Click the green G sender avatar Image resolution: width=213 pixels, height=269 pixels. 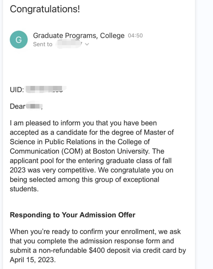pos(19,40)
